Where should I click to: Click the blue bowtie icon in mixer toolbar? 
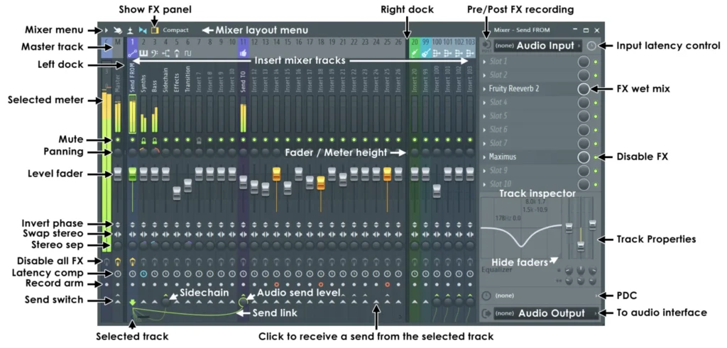coord(142,30)
